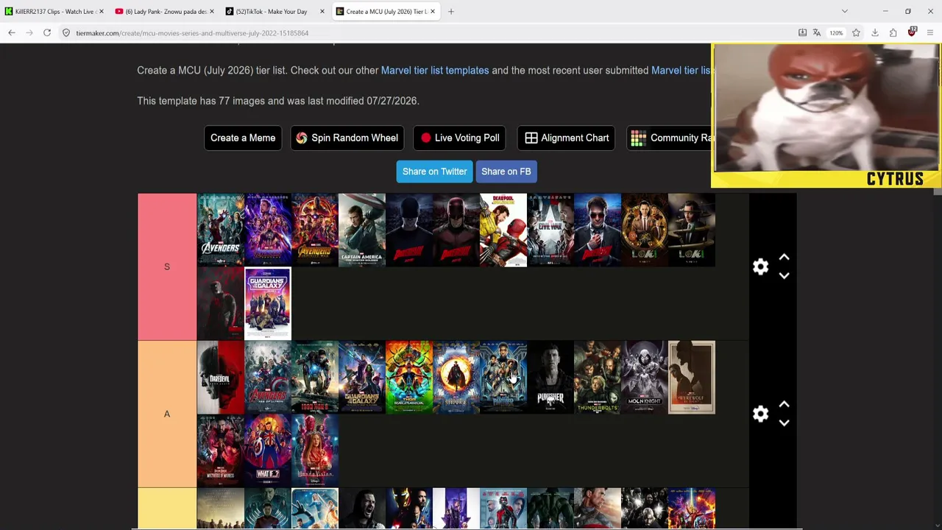Click the translate page icon
The width and height of the screenshot is (942, 530).
817,32
